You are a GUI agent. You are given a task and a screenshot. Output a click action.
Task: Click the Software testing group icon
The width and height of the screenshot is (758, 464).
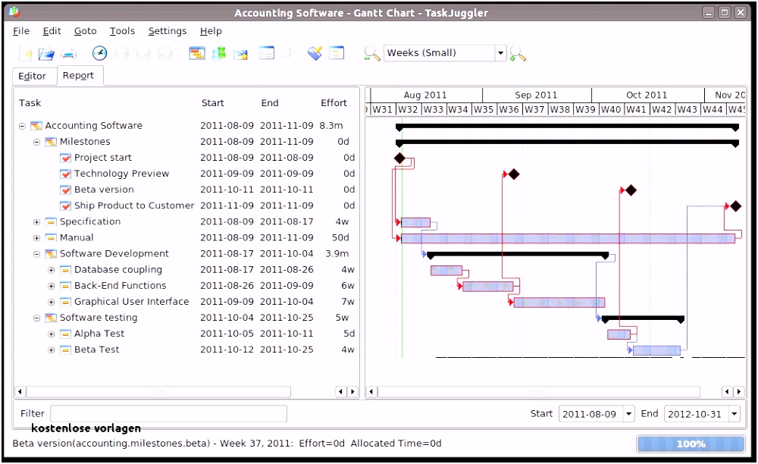[x=51, y=318]
